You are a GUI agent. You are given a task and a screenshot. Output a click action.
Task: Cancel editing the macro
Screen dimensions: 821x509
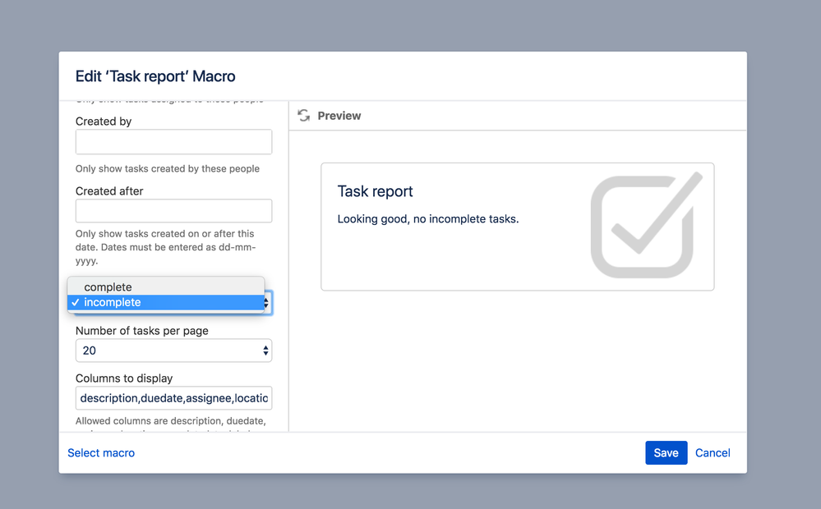(x=712, y=453)
